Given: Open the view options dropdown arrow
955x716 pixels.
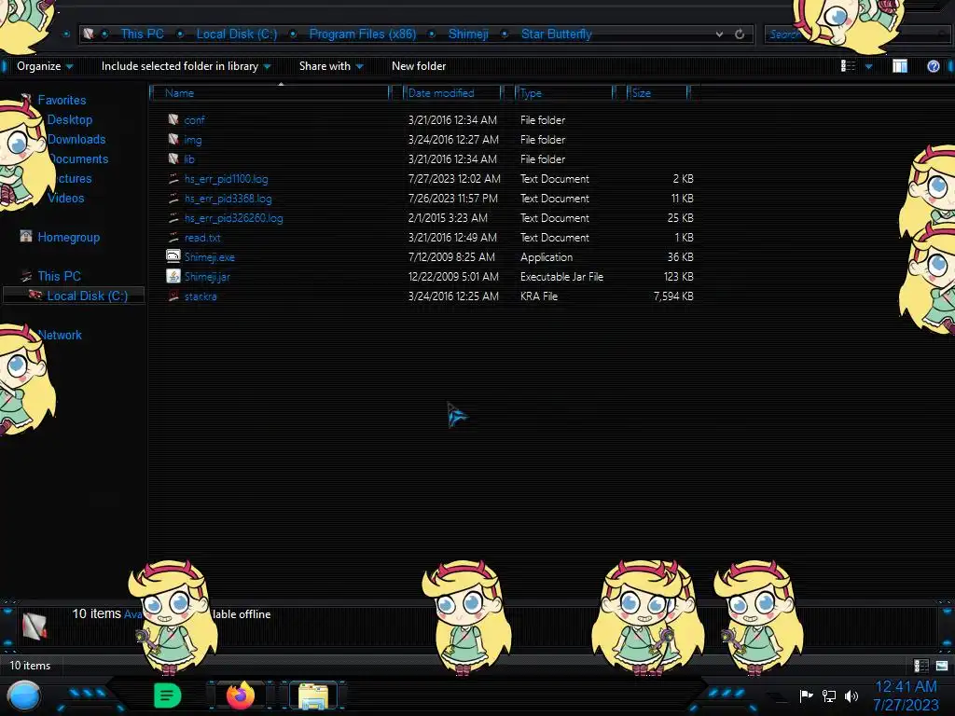Looking at the screenshot, I should (868, 66).
